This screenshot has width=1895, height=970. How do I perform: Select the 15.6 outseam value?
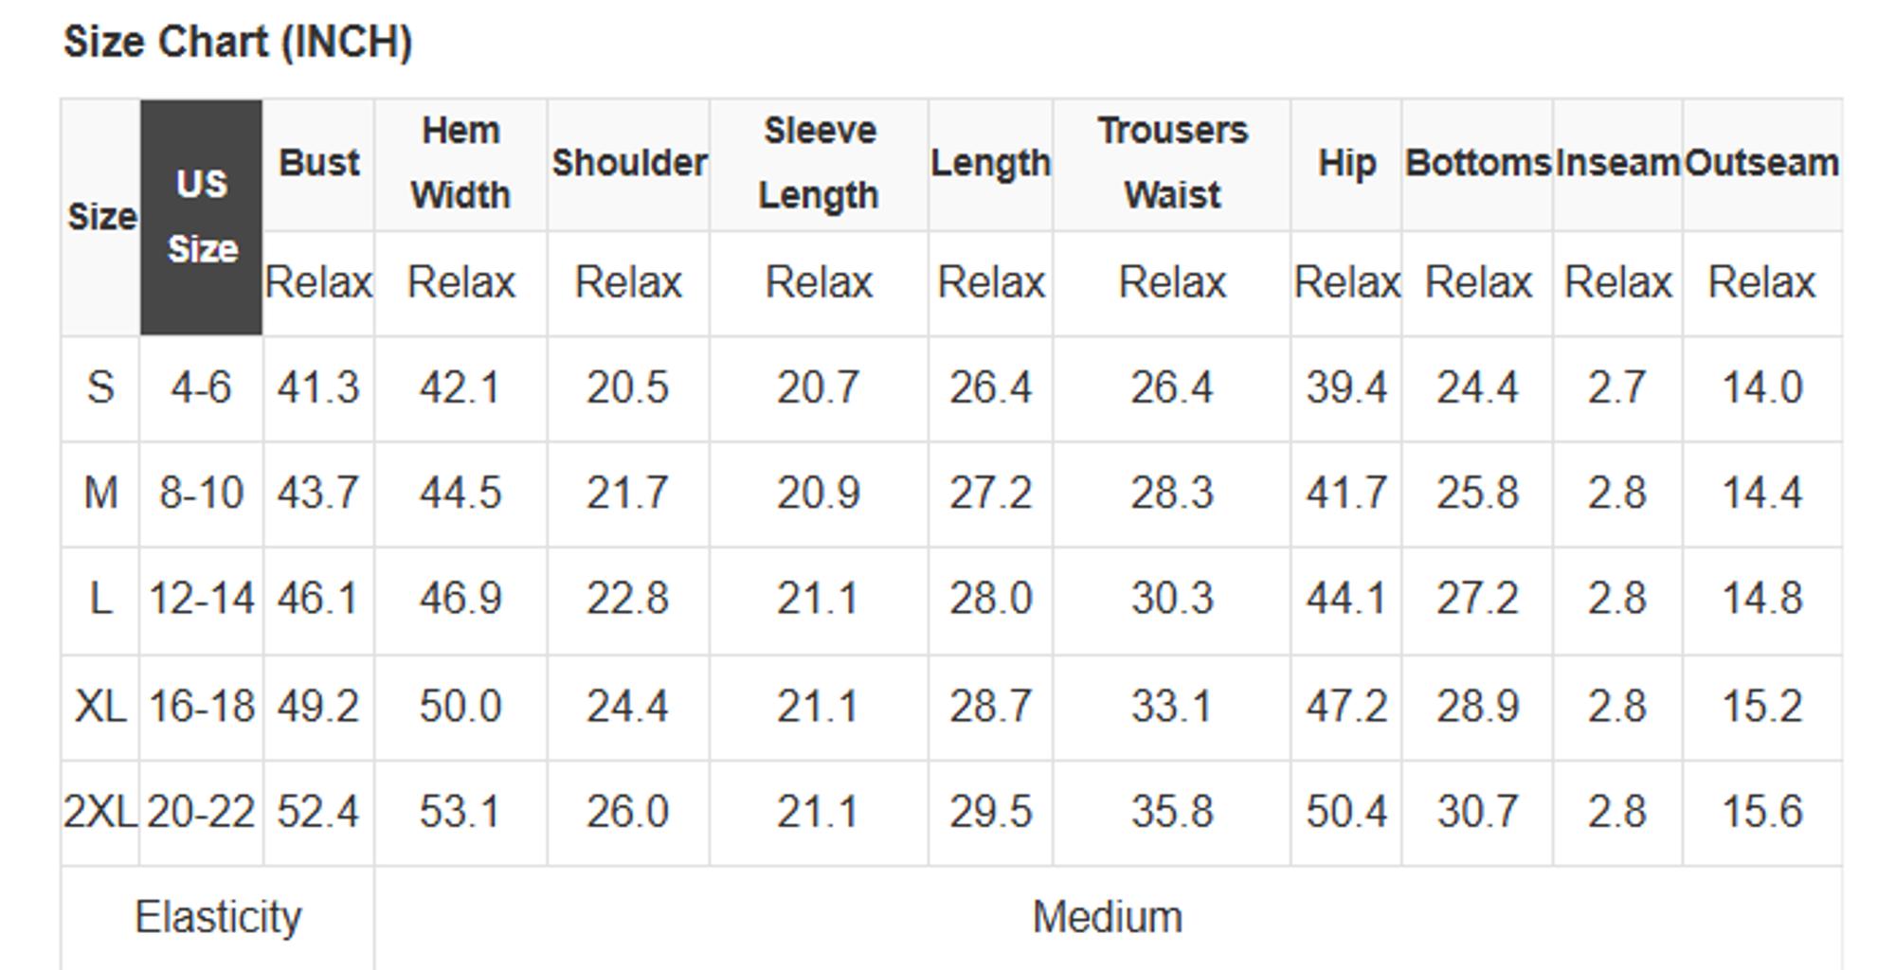coord(1762,812)
